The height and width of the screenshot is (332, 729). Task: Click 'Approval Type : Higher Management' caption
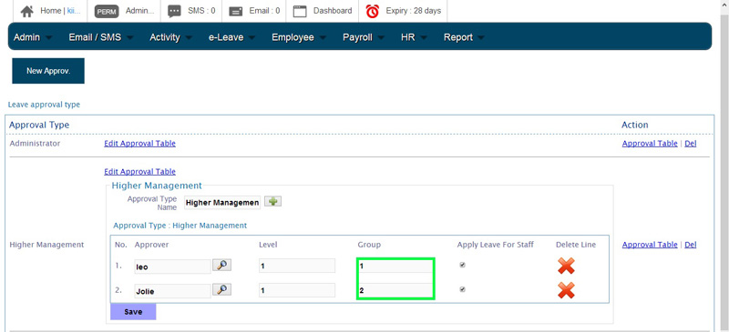tap(180, 226)
